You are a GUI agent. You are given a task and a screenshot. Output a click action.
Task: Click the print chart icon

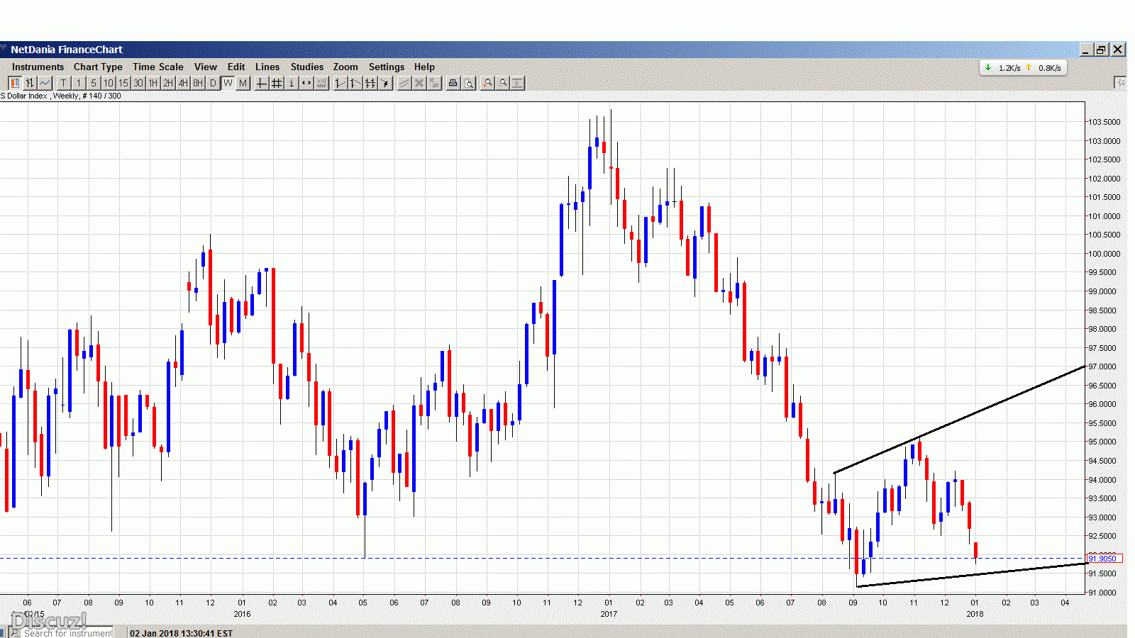click(x=453, y=83)
